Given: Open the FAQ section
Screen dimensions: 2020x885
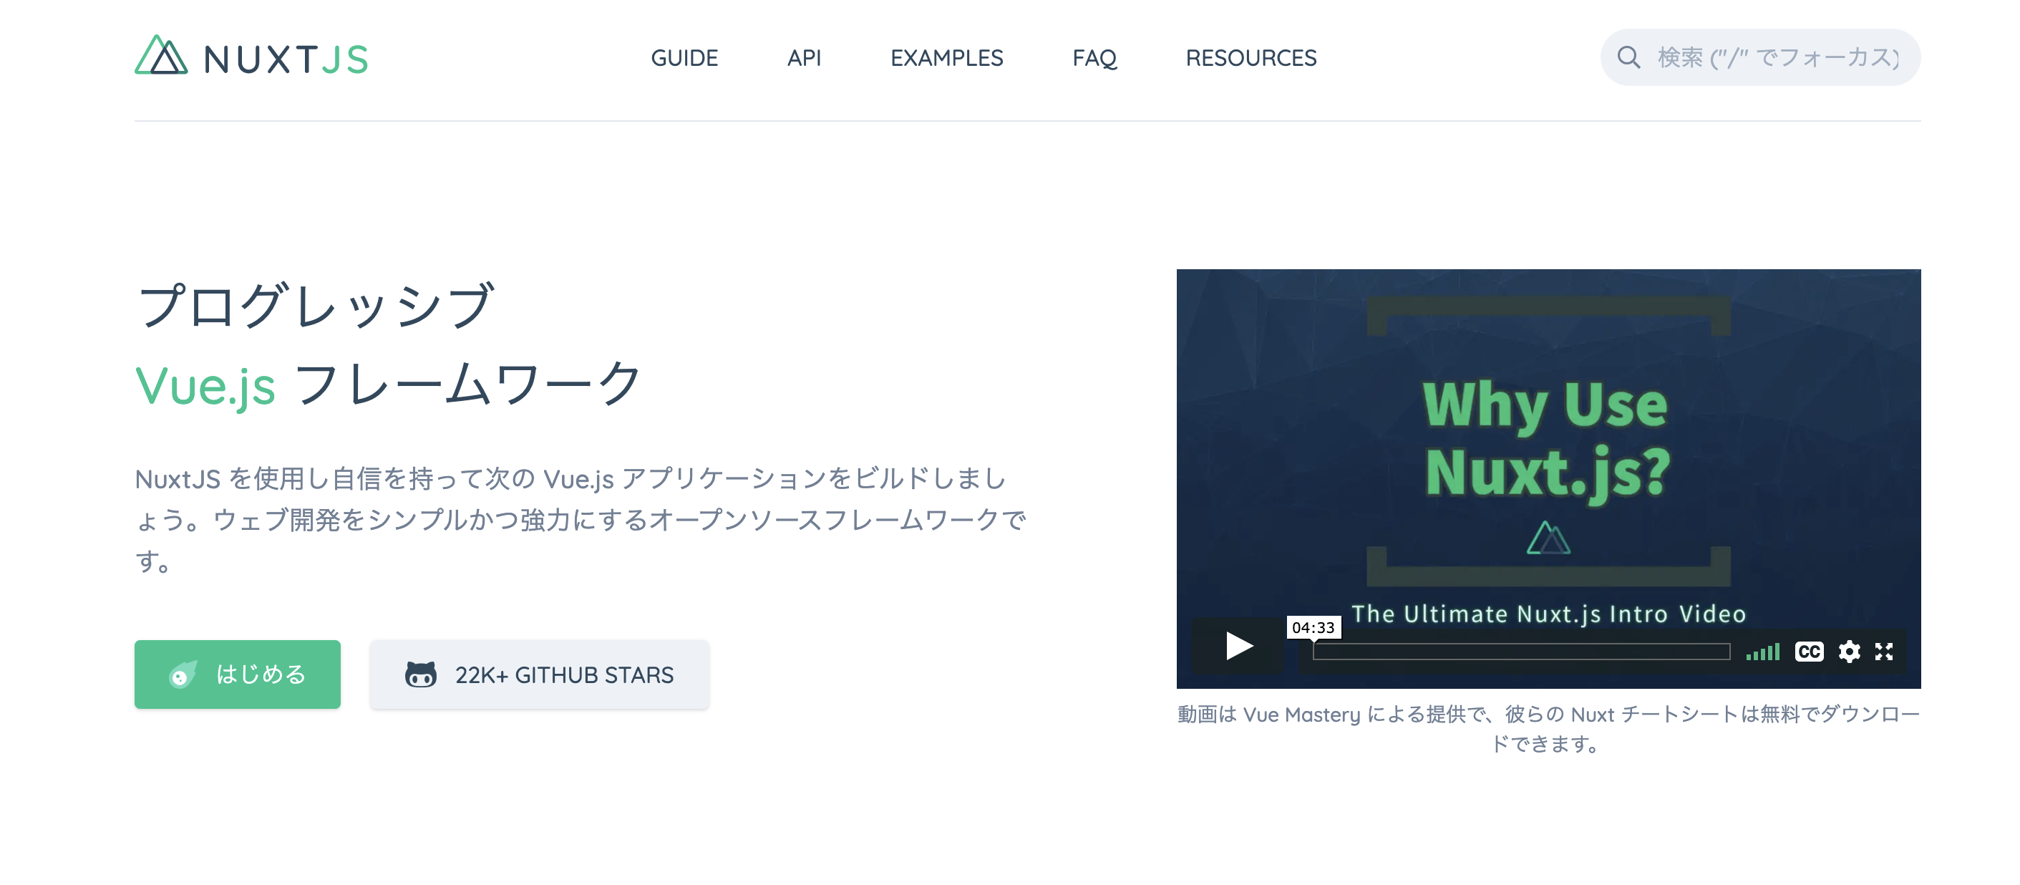Looking at the screenshot, I should click(1094, 58).
